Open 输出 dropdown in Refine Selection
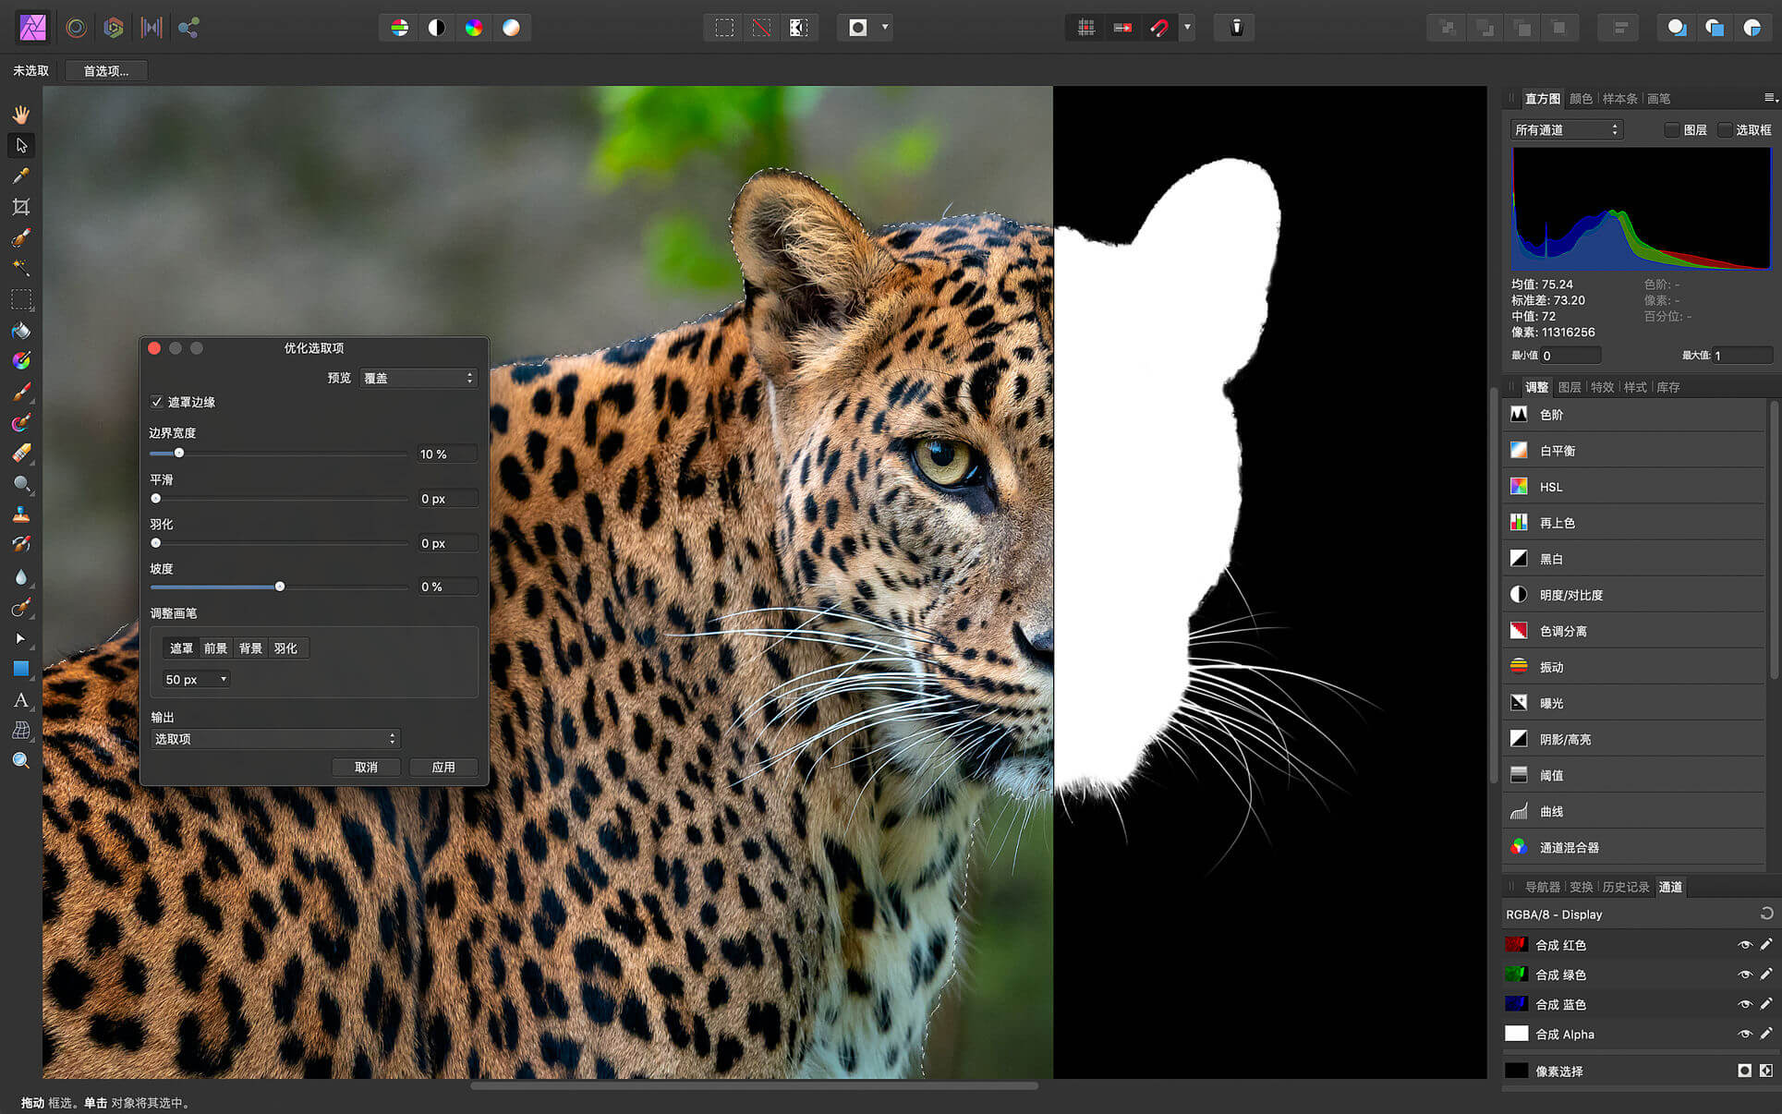The width and height of the screenshot is (1782, 1114). point(273,738)
